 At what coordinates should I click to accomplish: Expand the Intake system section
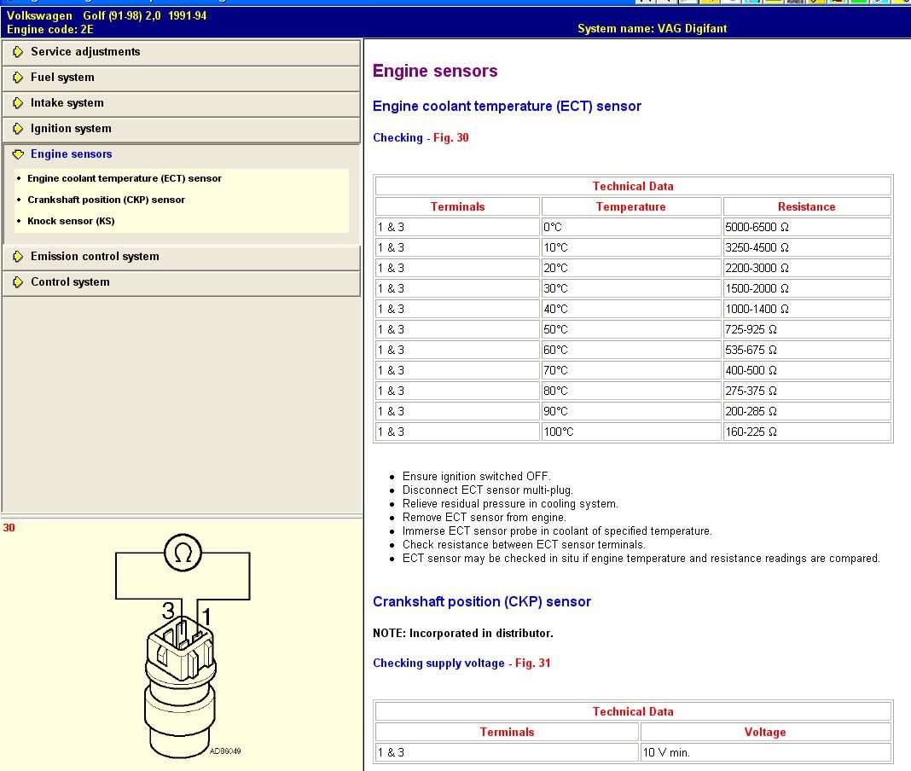[x=181, y=103]
